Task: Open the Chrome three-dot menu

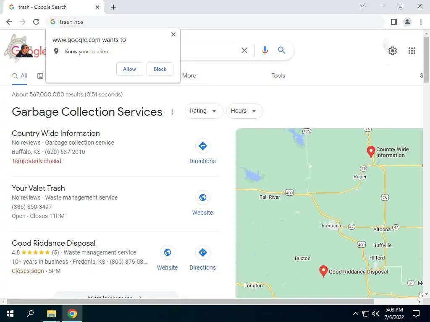Action: click(421, 22)
